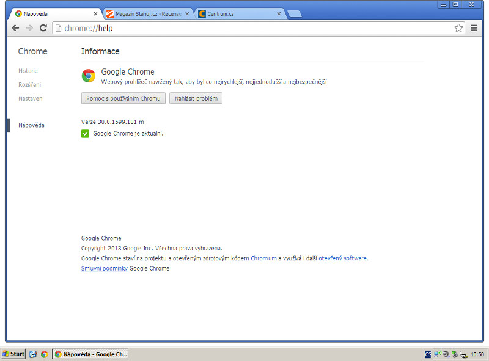489x361 pixels.
Task: Close the Centrum.cz tab
Action: 279,13
